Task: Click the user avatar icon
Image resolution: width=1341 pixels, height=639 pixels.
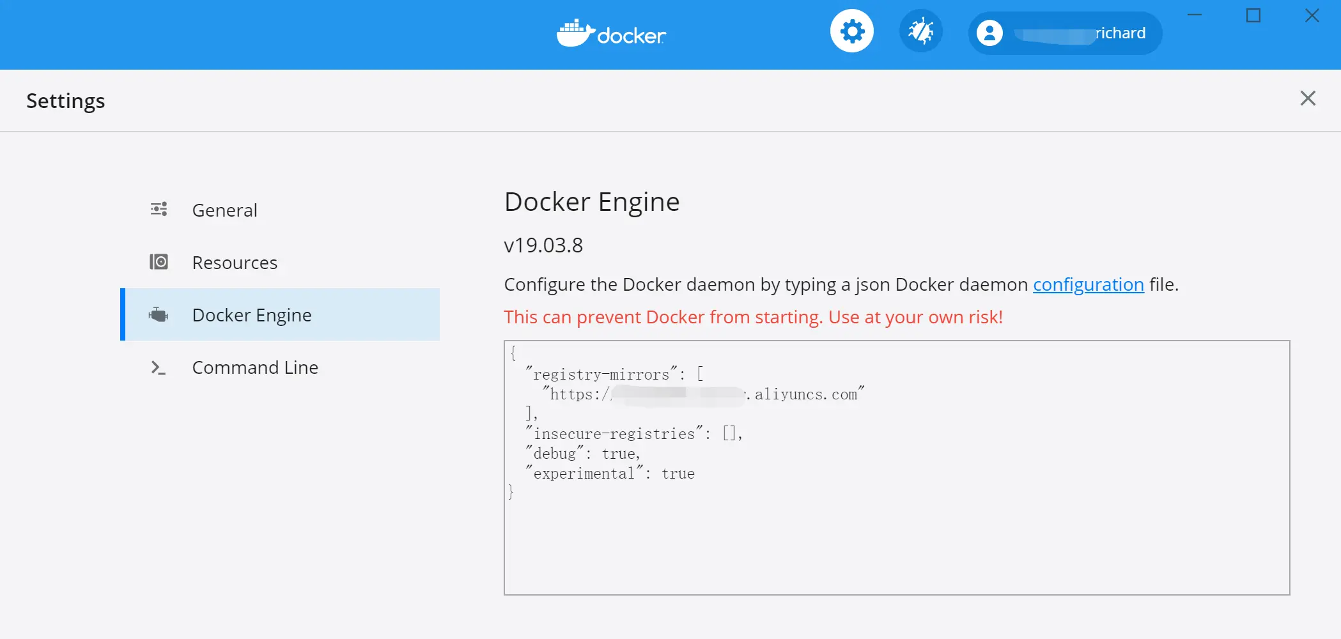Action: (989, 33)
